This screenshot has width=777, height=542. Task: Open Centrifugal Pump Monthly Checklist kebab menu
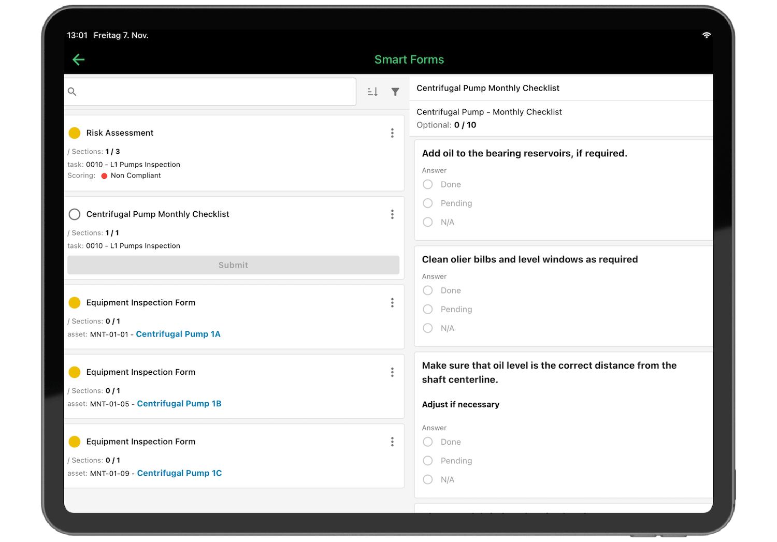point(392,214)
